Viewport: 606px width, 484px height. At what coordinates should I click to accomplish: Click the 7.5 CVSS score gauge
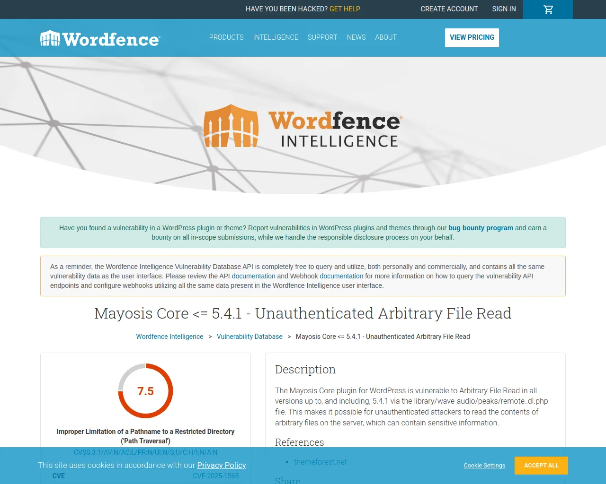[145, 391]
